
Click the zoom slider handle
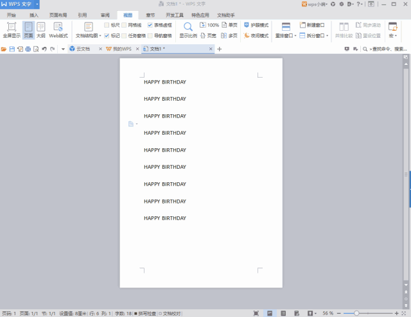[356, 313]
